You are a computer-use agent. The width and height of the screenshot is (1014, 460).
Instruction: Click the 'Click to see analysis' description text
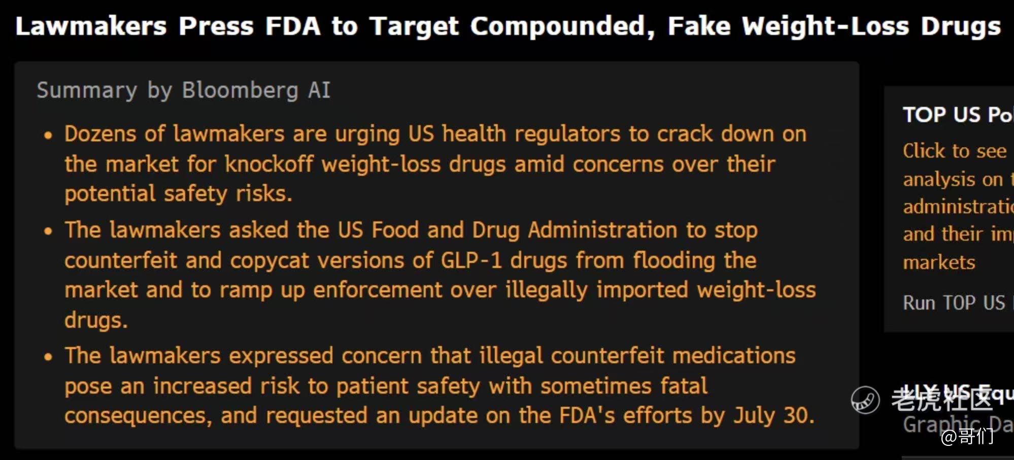pyautogui.click(x=958, y=206)
